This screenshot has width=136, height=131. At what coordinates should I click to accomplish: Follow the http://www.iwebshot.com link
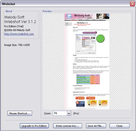click(x=19, y=34)
